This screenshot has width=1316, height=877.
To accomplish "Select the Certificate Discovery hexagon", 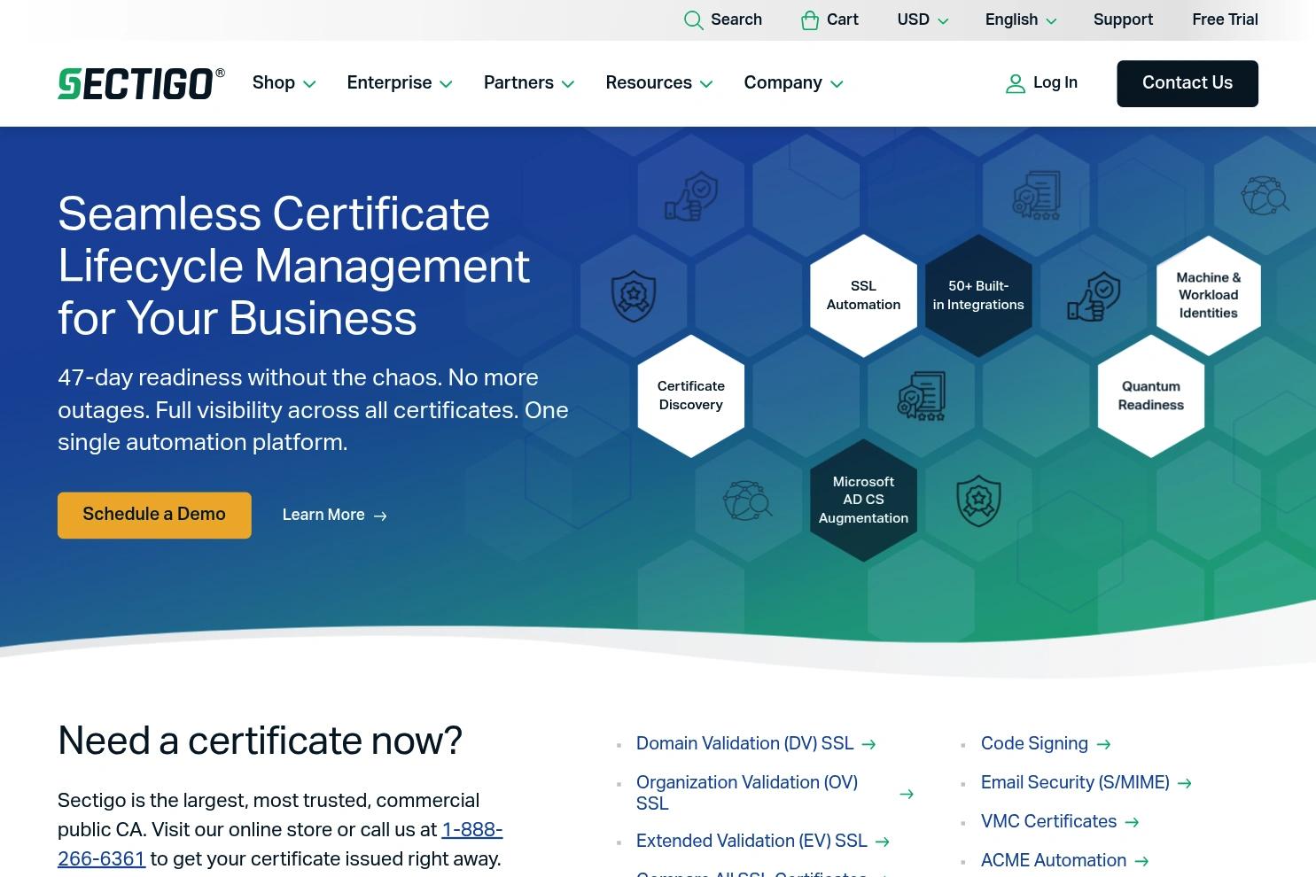I will (691, 396).
